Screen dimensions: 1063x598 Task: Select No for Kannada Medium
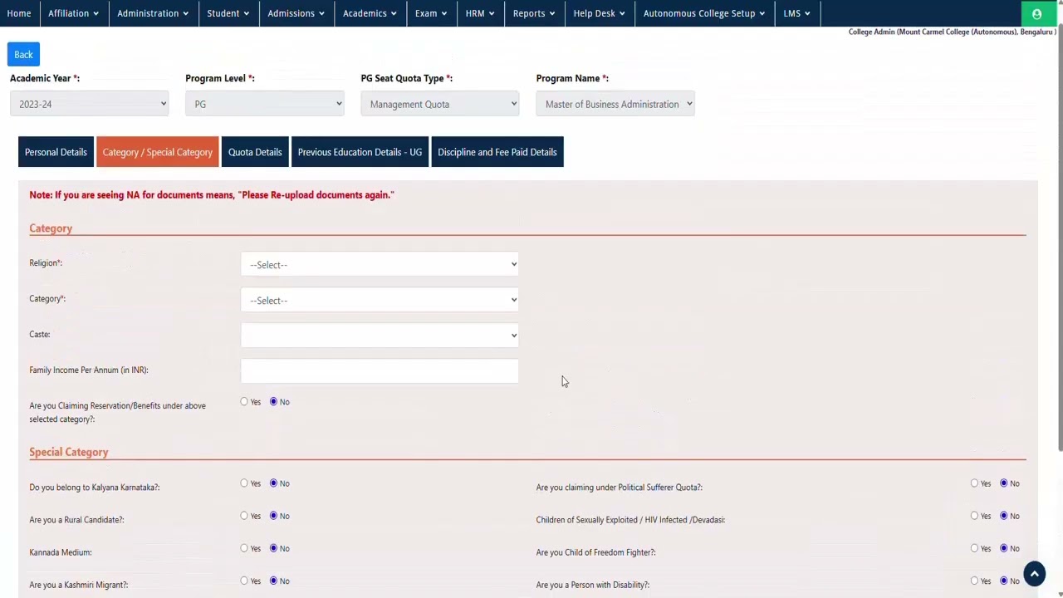point(273,548)
